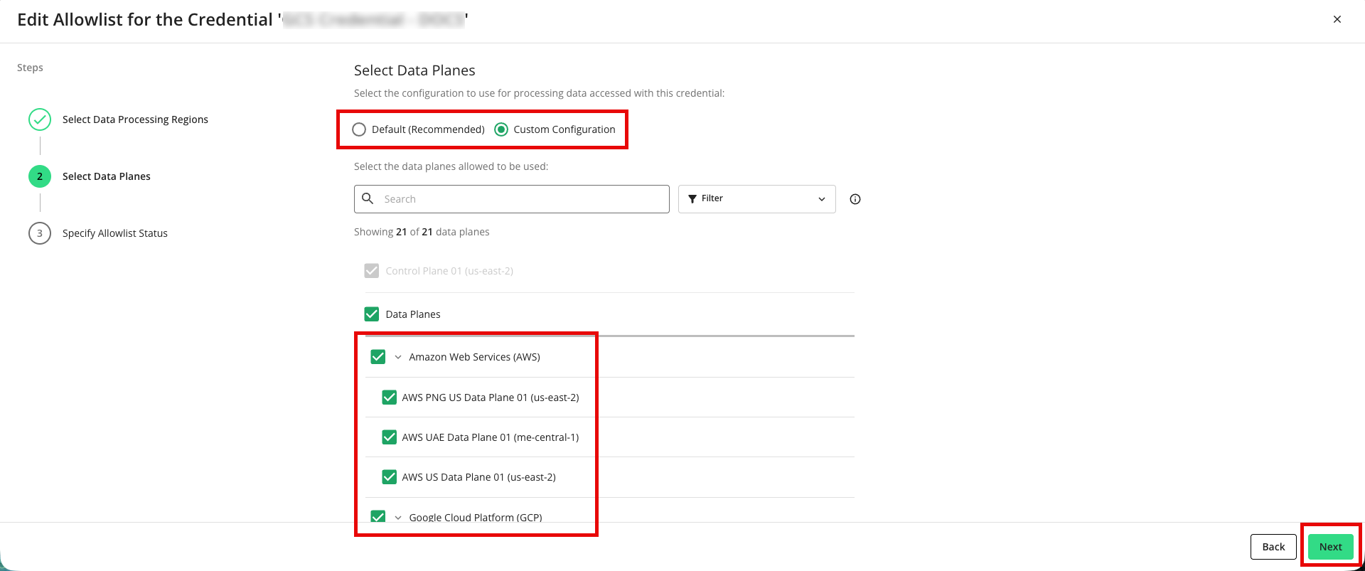The image size is (1365, 571).
Task: Click the Next button
Action: (x=1331, y=547)
